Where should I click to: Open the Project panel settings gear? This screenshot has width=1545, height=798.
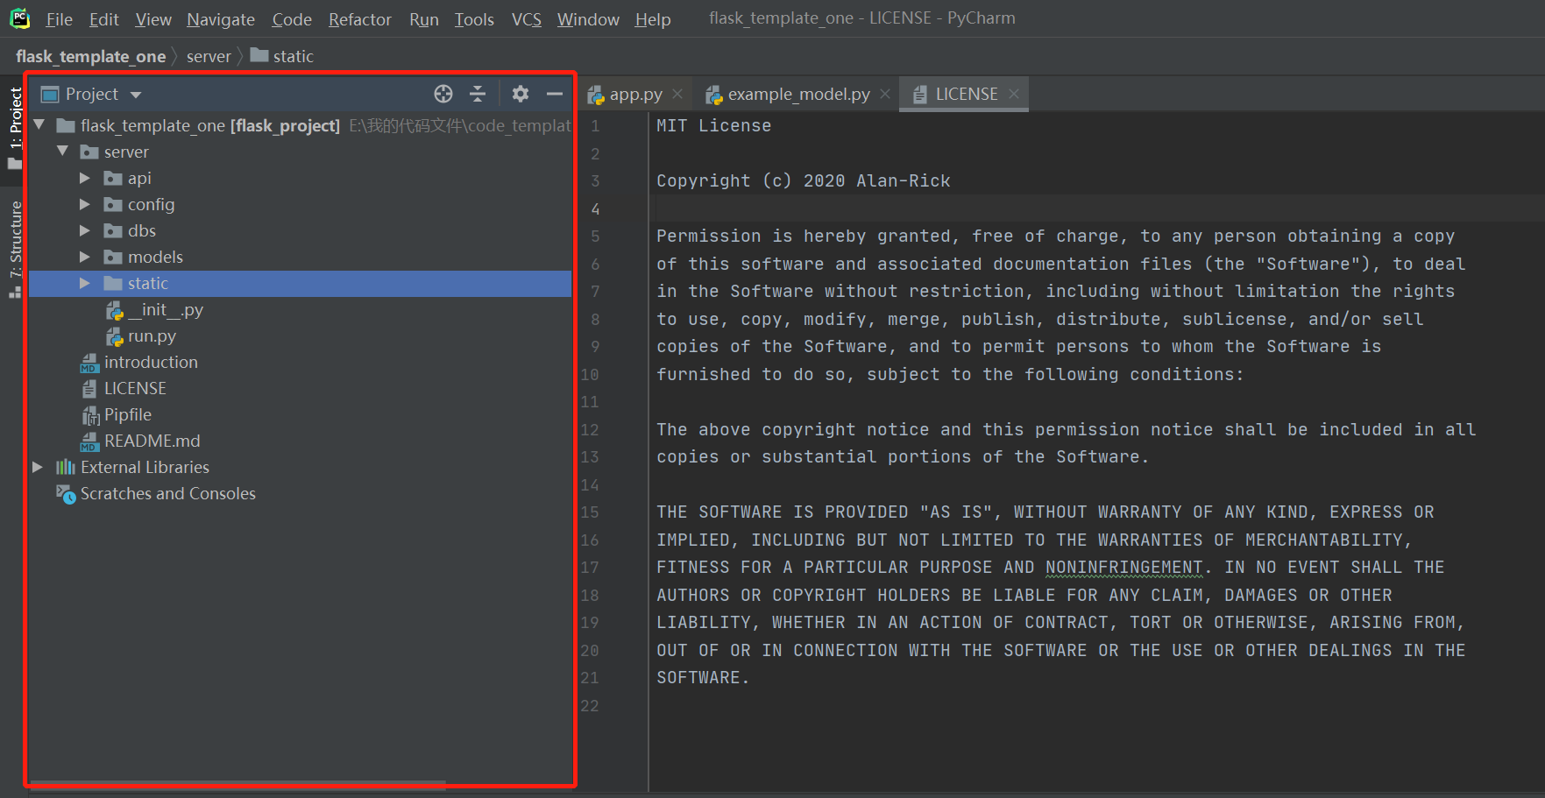pyautogui.click(x=521, y=94)
